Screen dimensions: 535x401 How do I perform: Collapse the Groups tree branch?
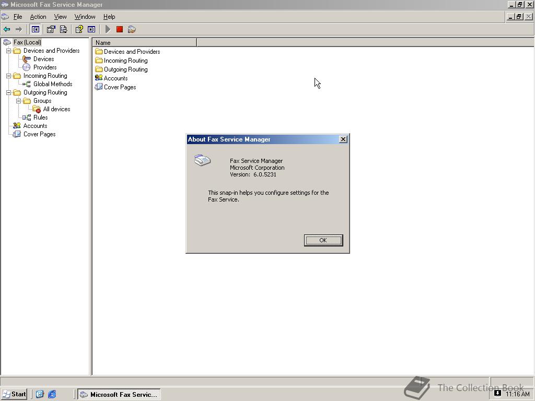18,101
